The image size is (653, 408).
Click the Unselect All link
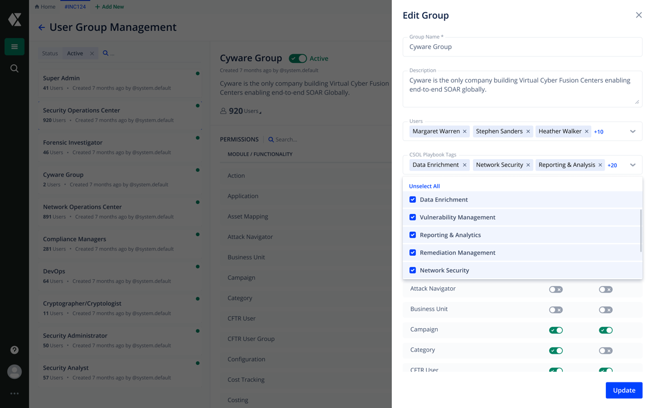(x=424, y=186)
